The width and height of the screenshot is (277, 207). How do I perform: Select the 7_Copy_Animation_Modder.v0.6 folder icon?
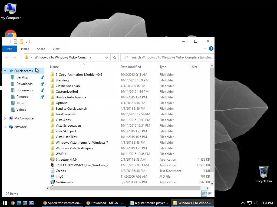point(52,74)
